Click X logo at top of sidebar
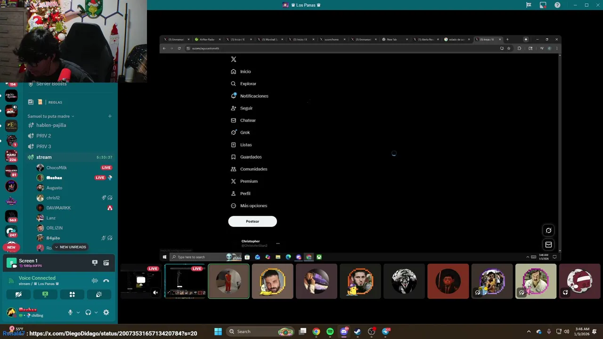Image resolution: width=603 pixels, height=339 pixels. (x=234, y=59)
